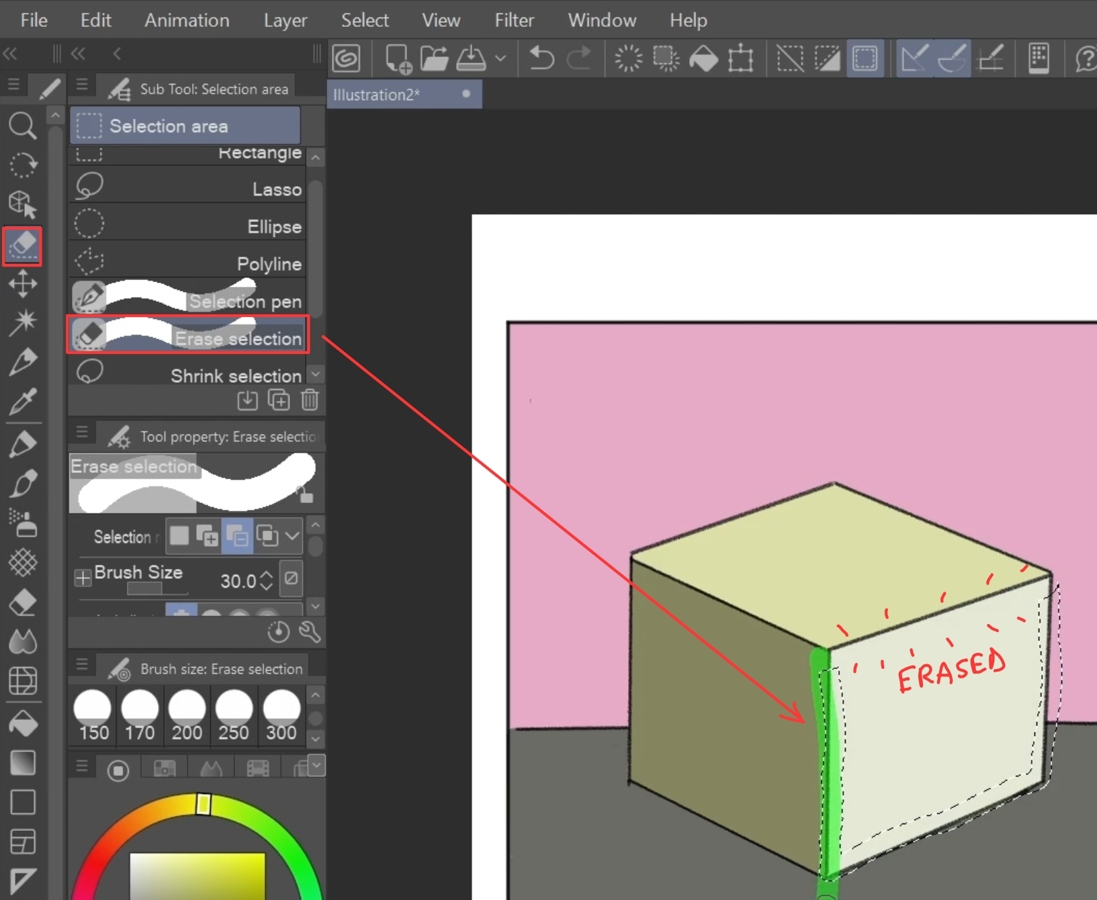Click the Fill bucket toolbar icon
The height and width of the screenshot is (900, 1097).
pos(703,58)
